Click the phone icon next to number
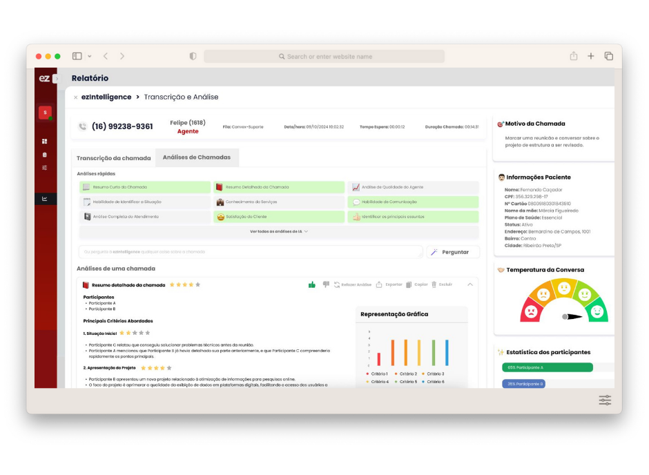The height and width of the screenshot is (475, 649). (x=83, y=126)
